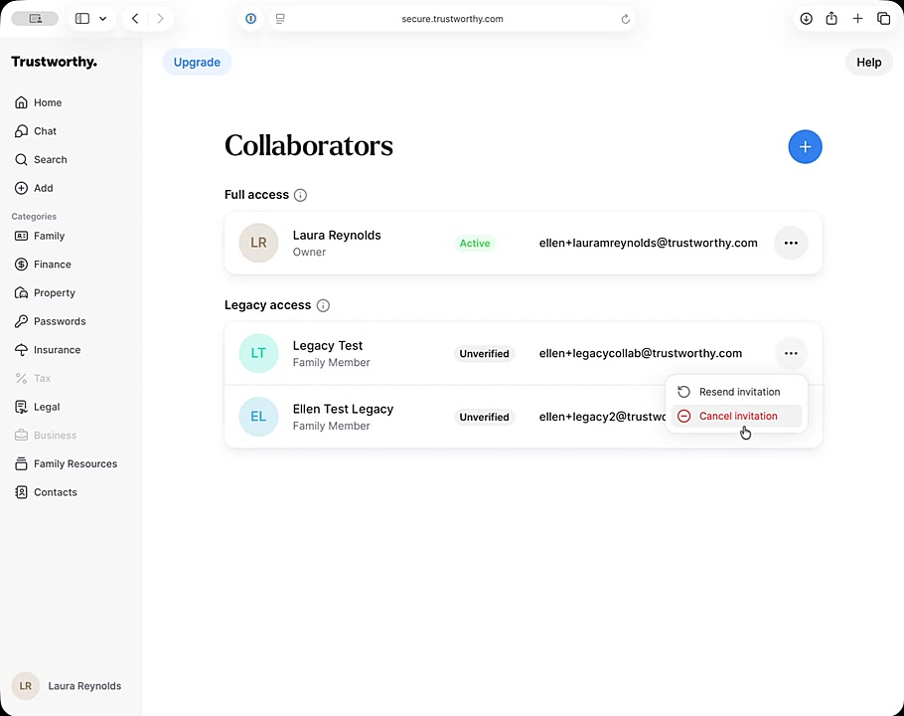Expand the browser sidebar layout dropdown arrow
The image size is (904, 716).
[102, 19]
